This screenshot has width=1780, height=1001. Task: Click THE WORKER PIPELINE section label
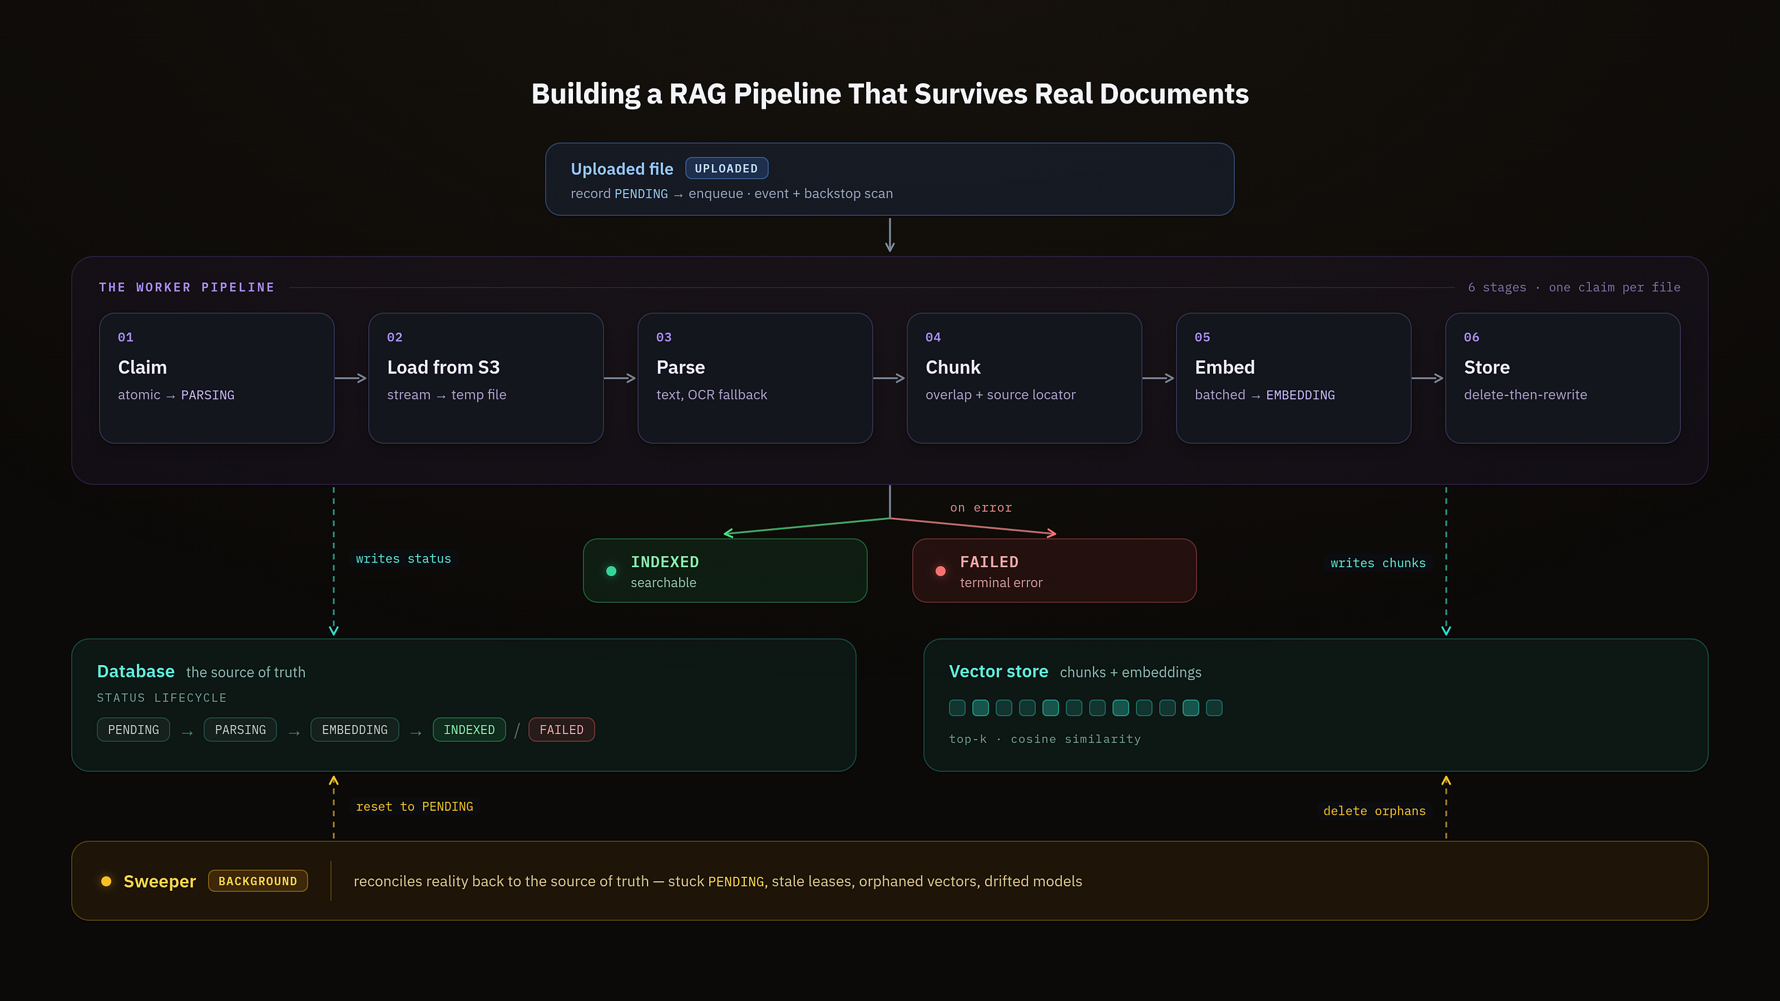187,287
